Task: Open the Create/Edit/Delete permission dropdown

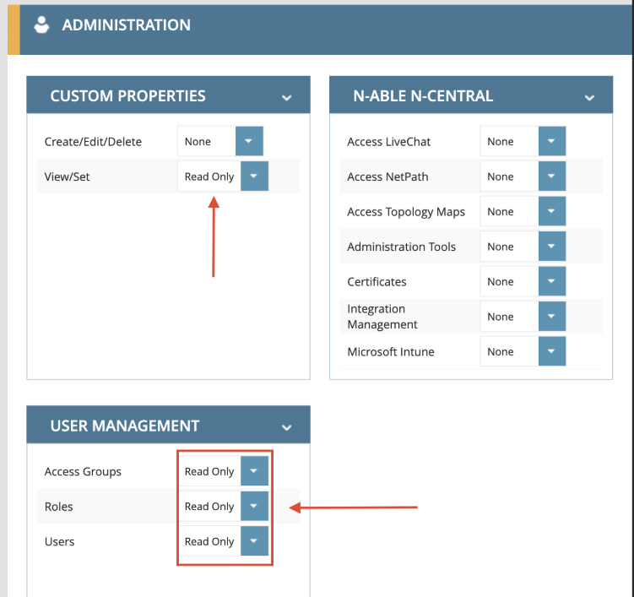Action: [249, 141]
